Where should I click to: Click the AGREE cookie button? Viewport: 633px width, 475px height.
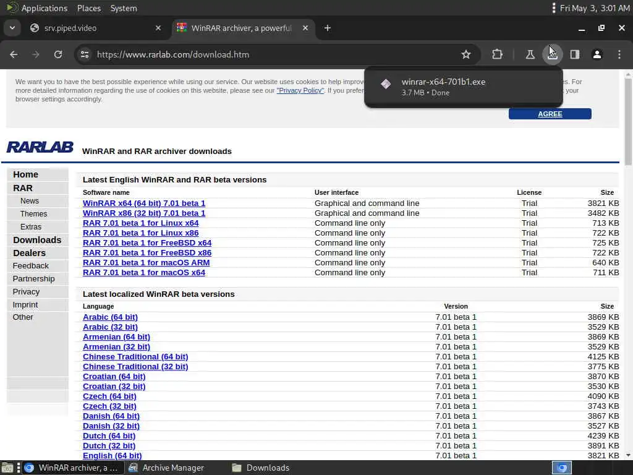(x=550, y=114)
